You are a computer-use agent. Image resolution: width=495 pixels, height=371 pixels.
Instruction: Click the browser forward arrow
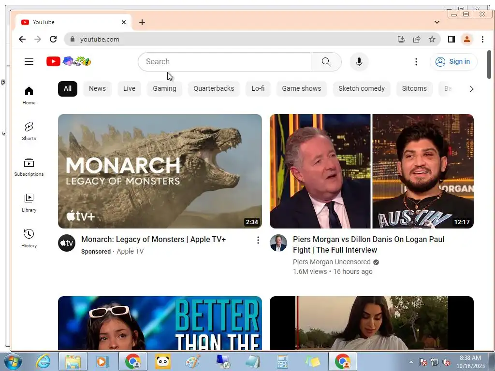click(38, 39)
